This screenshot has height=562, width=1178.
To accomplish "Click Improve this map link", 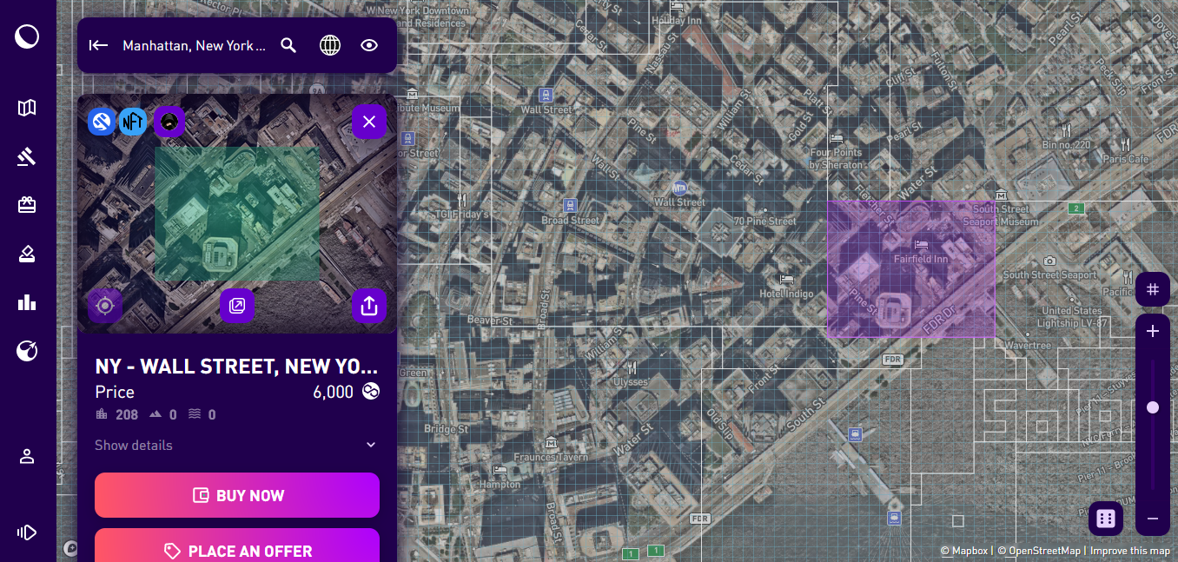I will point(1130,551).
